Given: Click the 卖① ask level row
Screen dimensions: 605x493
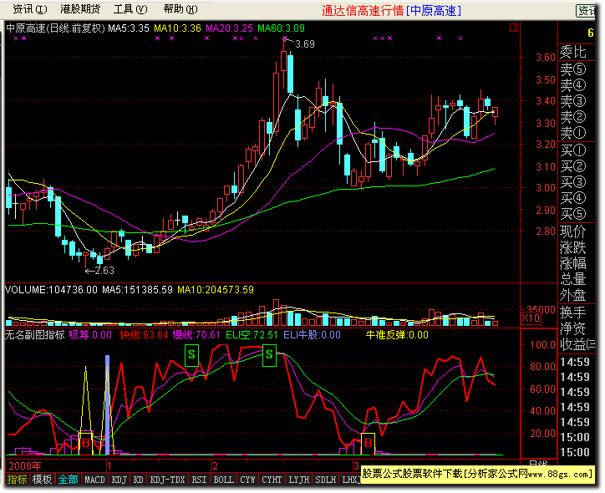Looking at the screenshot, I should click(573, 133).
